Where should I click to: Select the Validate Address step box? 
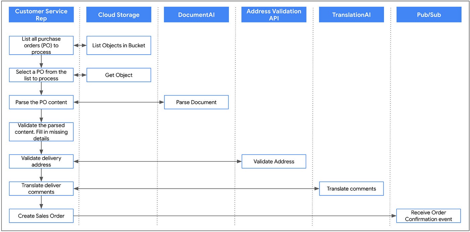click(274, 161)
